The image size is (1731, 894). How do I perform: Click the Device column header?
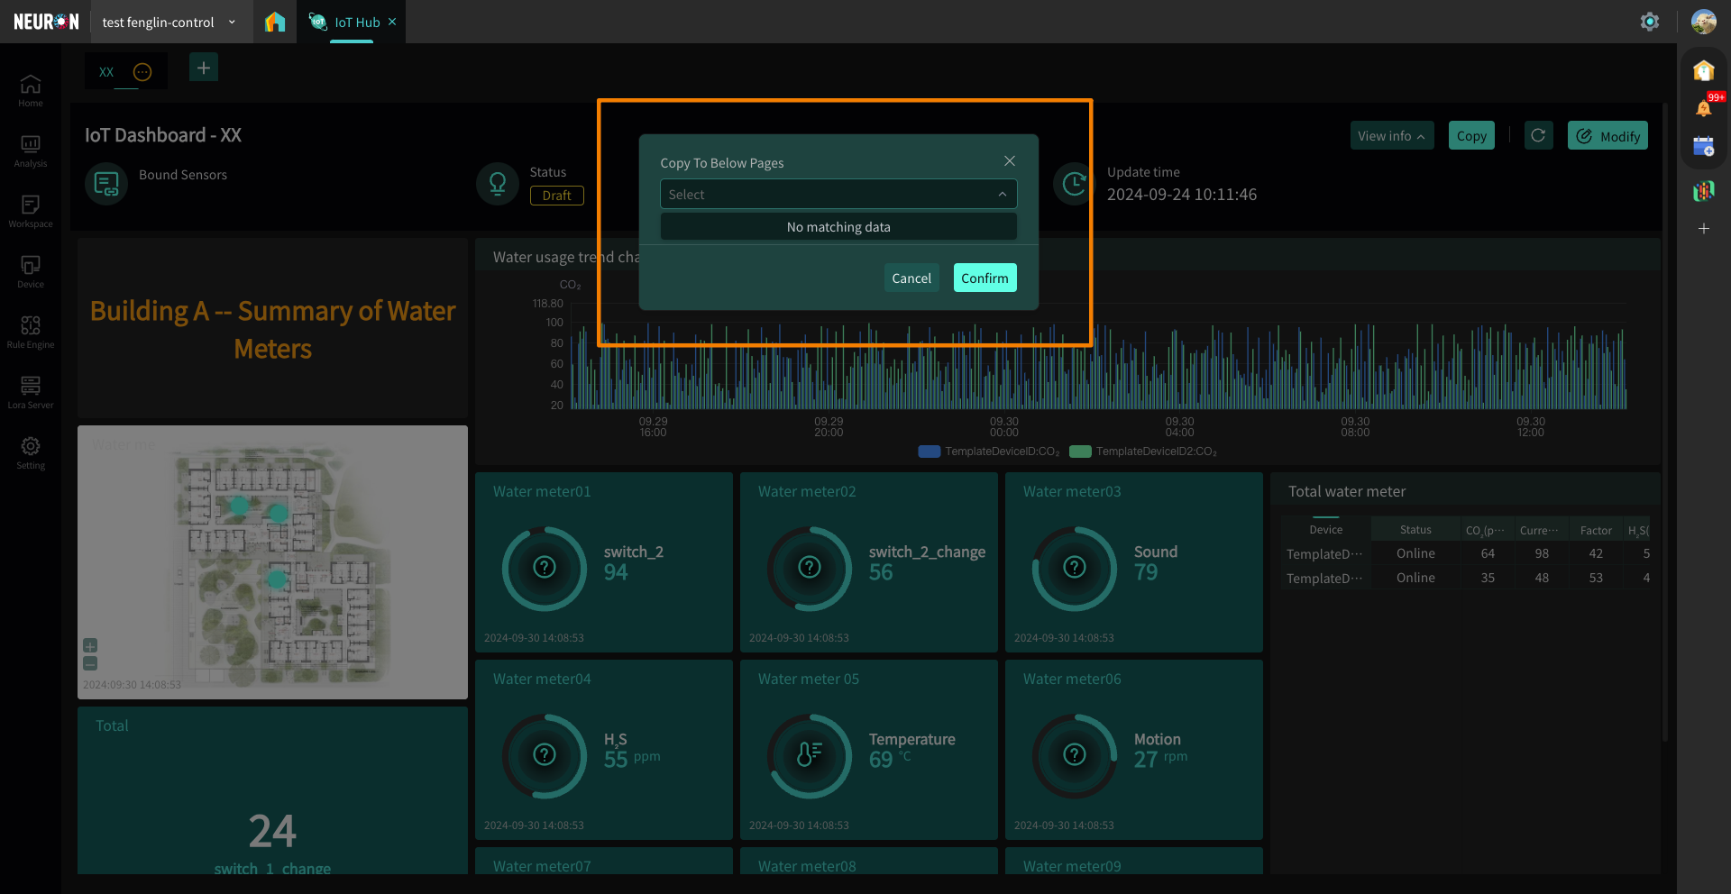tap(1325, 530)
